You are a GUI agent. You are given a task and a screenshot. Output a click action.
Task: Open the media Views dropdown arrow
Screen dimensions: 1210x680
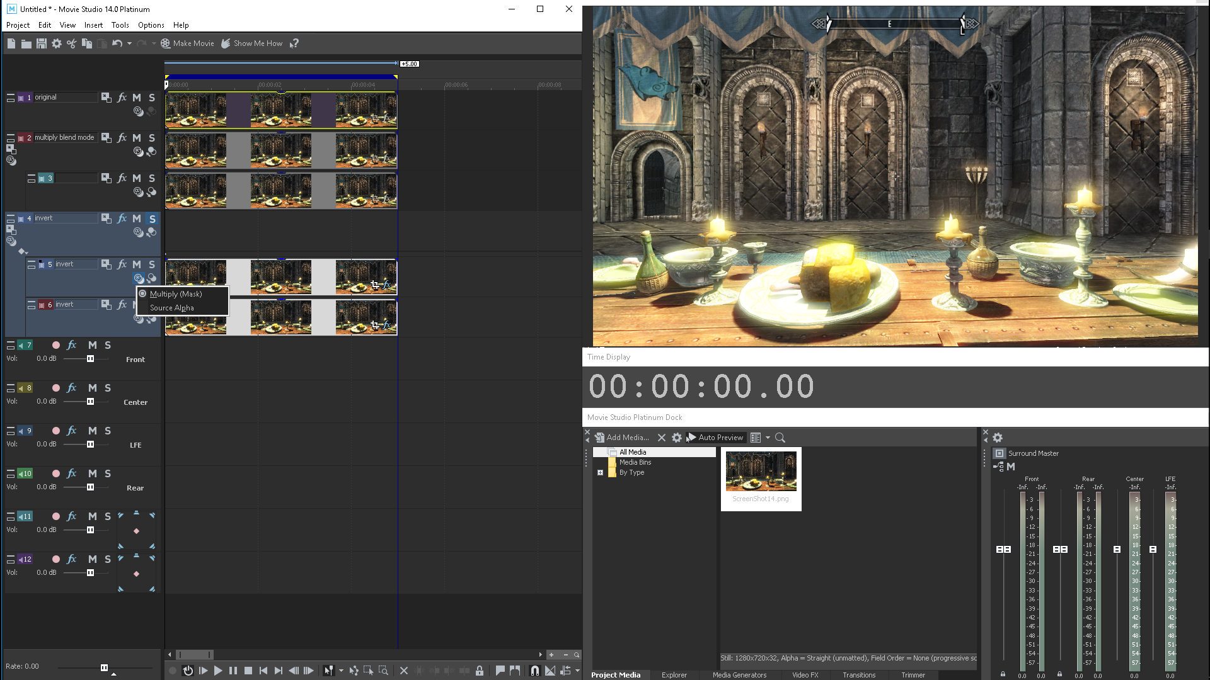(768, 438)
